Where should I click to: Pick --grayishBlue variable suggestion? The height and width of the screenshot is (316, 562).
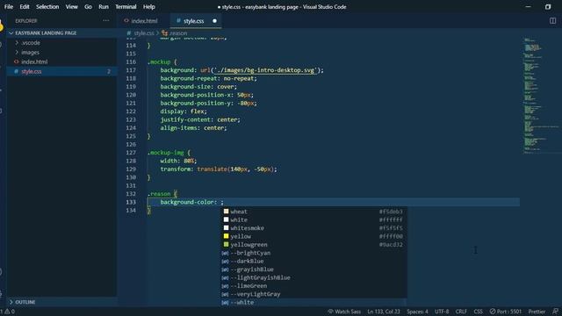pyautogui.click(x=313, y=269)
